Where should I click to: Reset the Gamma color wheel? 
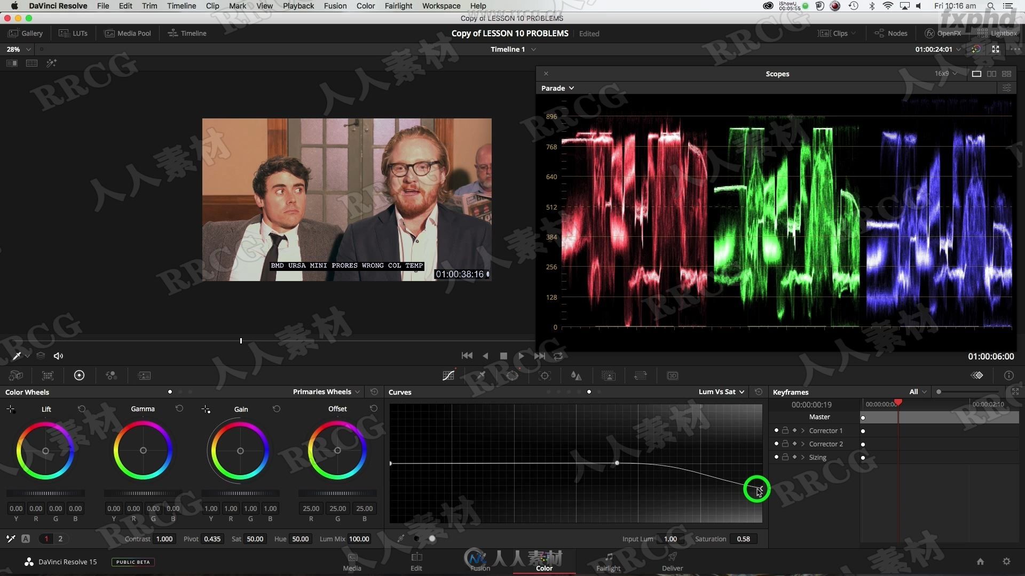click(x=179, y=409)
